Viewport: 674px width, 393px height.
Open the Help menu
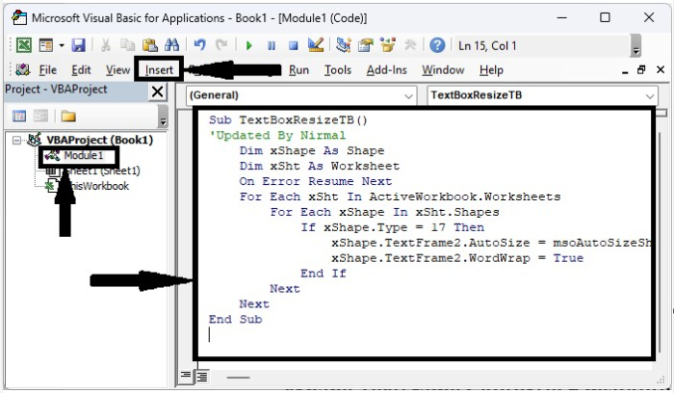coord(491,70)
